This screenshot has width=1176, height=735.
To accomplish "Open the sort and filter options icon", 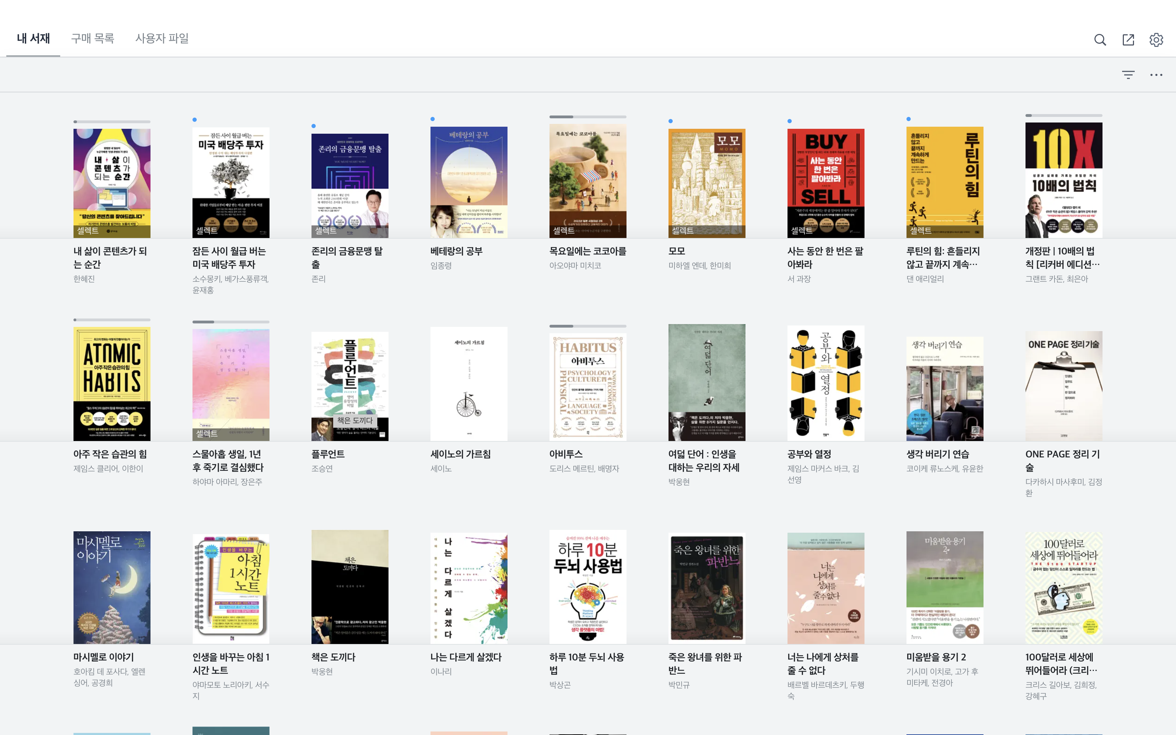I will click(x=1128, y=74).
